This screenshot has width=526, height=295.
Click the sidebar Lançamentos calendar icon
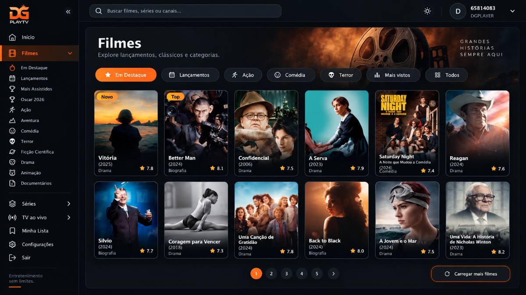pos(12,78)
